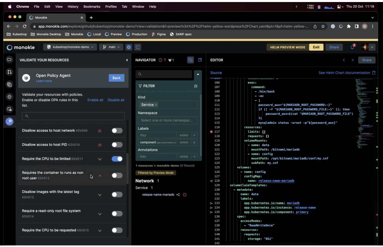Image resolution: width=383 pixels, height=247 pixels.
Task: Open the file explorer sidebar icon
Action: click(x=9, y=60)
